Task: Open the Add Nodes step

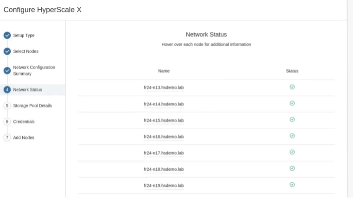Action: (24, 137)
